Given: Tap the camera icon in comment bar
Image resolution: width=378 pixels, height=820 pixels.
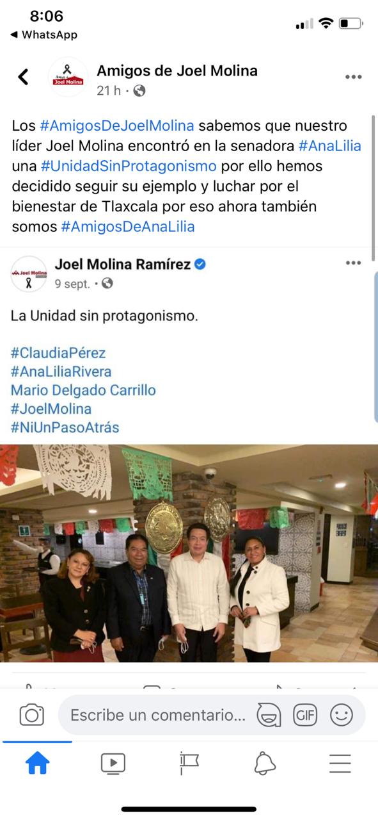Looking at the screenshot, I should 31,714.
